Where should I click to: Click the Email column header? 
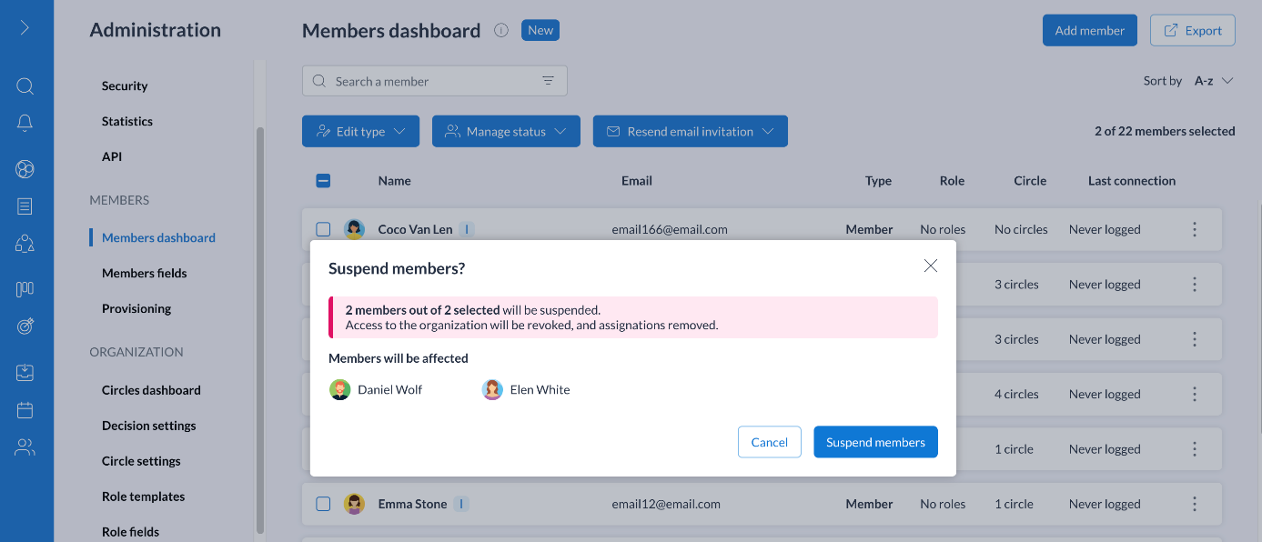637,180
